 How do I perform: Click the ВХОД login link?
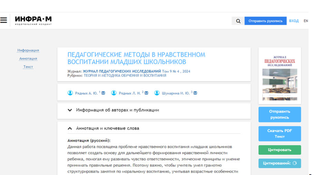[x=294, y=21]
